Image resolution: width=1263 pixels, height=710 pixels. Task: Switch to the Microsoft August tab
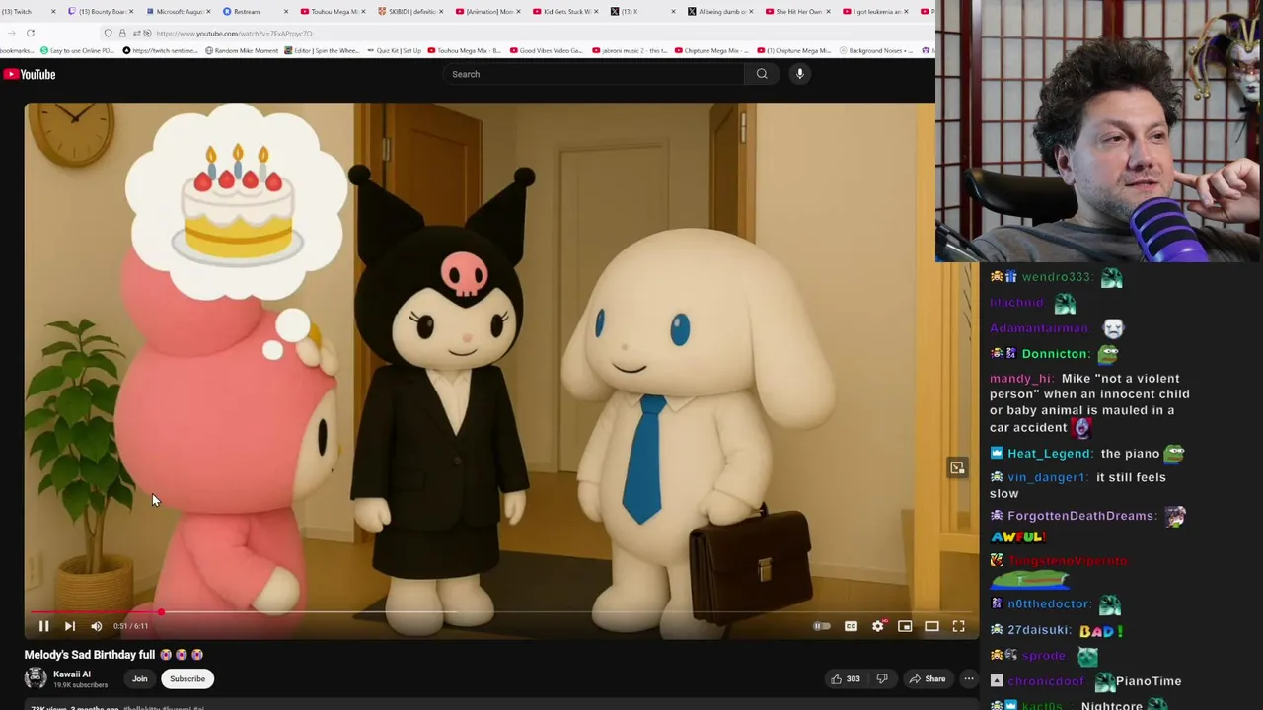(x=178, y=12)
